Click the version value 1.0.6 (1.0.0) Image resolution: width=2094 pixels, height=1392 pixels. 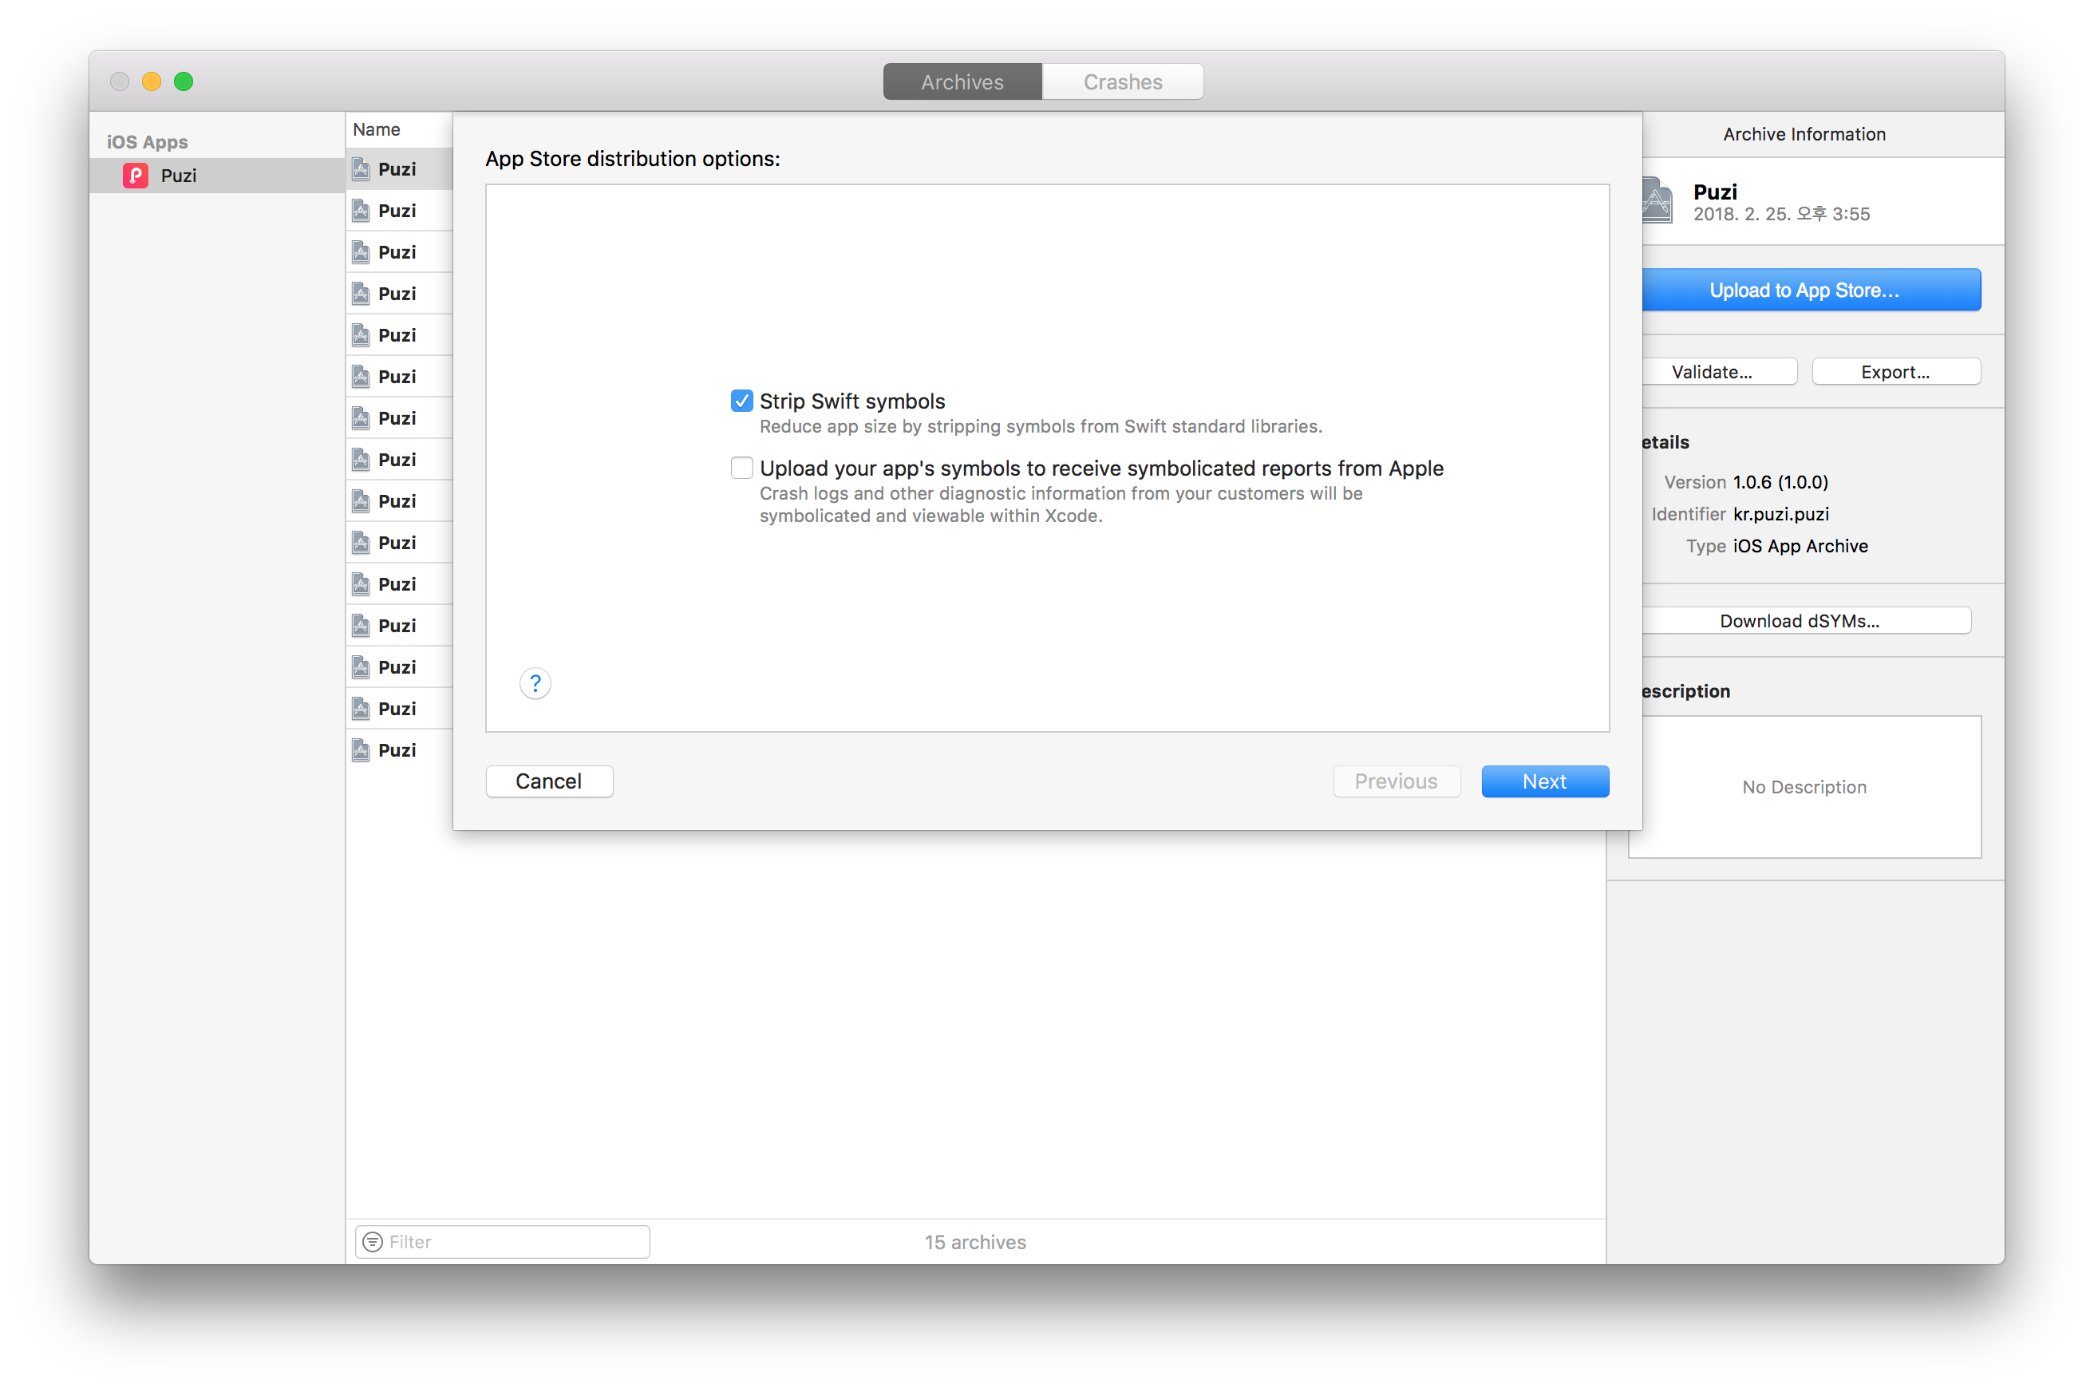(x=1780, y=482)
